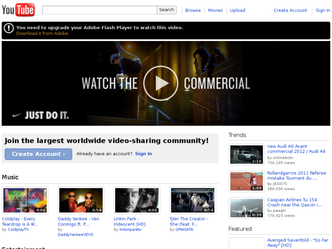Click 'by paaghi' uploader text
The image size is (332, 249).
(x=277, y=211)
